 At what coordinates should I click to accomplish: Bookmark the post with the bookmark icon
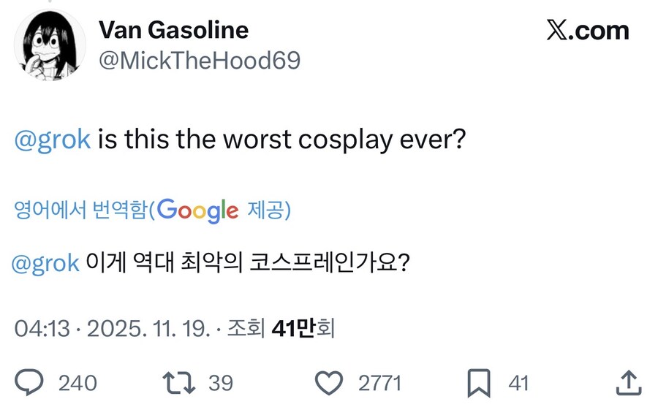point(479,382)
